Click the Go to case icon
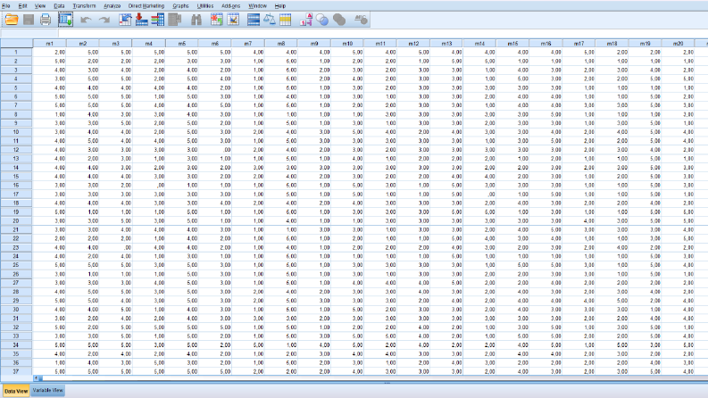Viewport: 708px width, 398px height. (x=125, y=20)
